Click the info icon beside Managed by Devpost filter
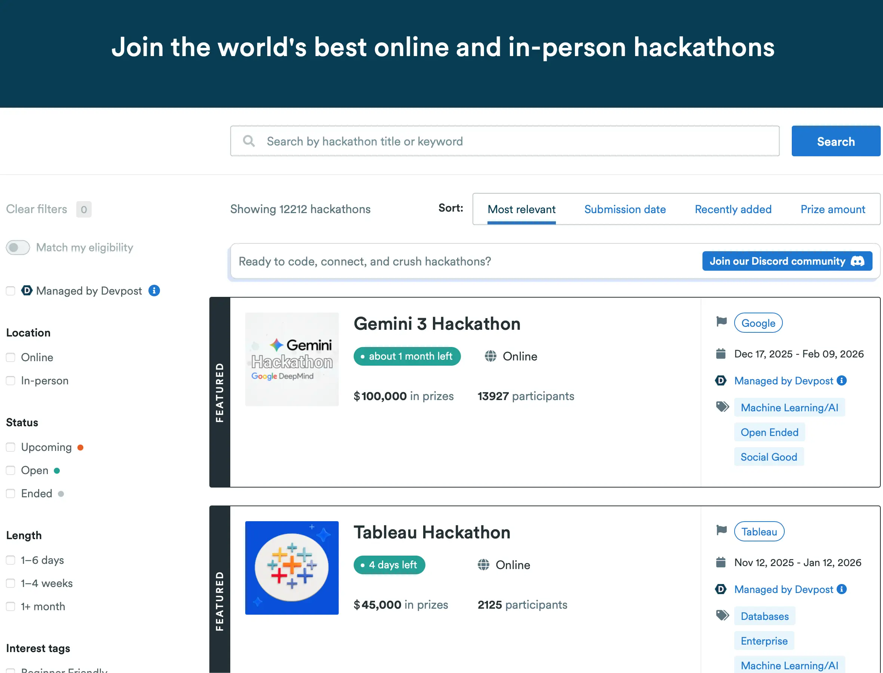Screen dimensions: 883x673 (x=154, y=291)
